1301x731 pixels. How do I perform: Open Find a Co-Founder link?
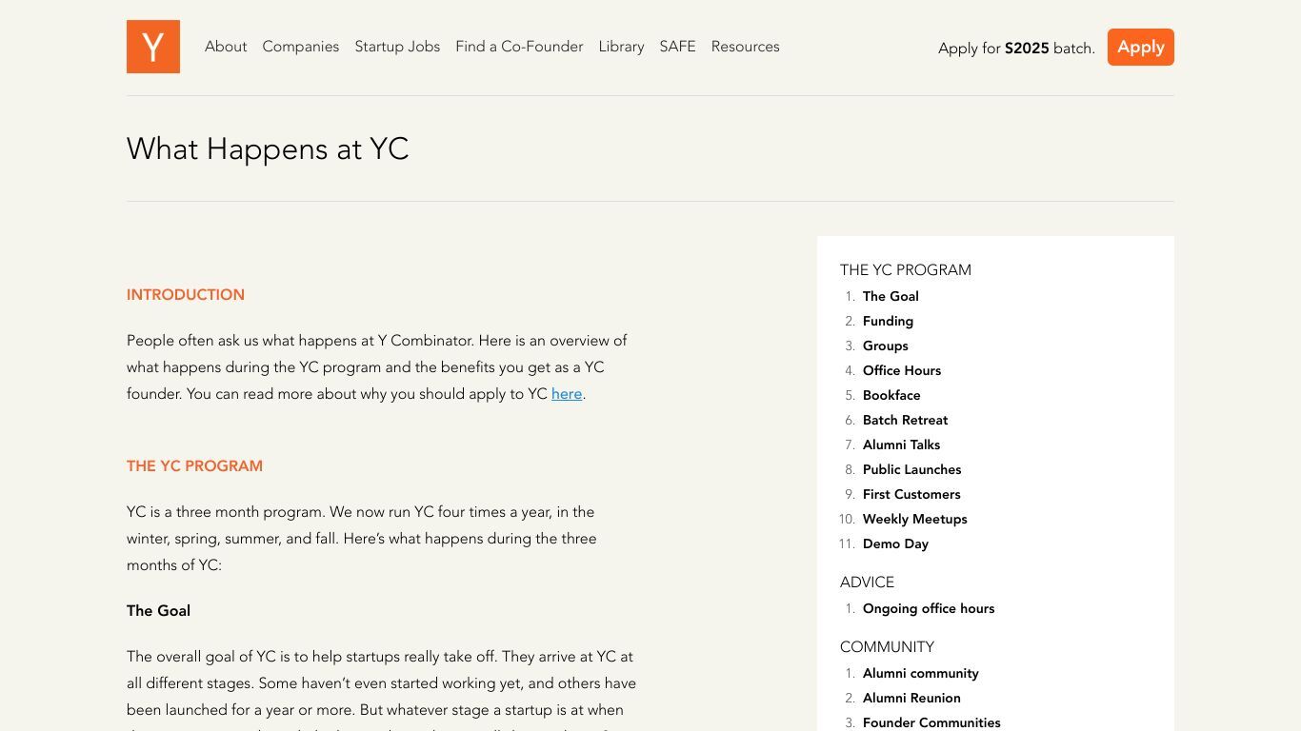(x=519, y=47)
